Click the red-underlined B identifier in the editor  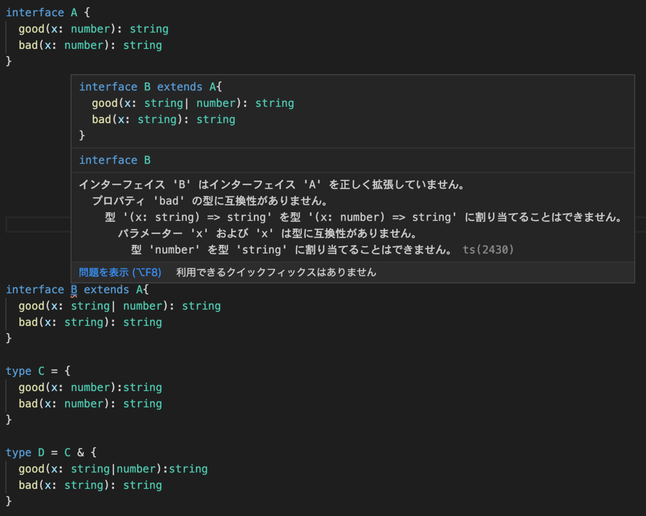click(x=74, y=290)
